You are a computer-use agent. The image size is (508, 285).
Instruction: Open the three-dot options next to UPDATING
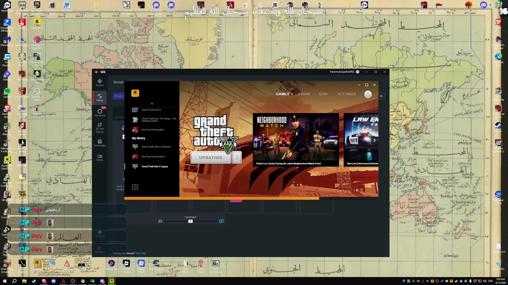click(237, 158)
